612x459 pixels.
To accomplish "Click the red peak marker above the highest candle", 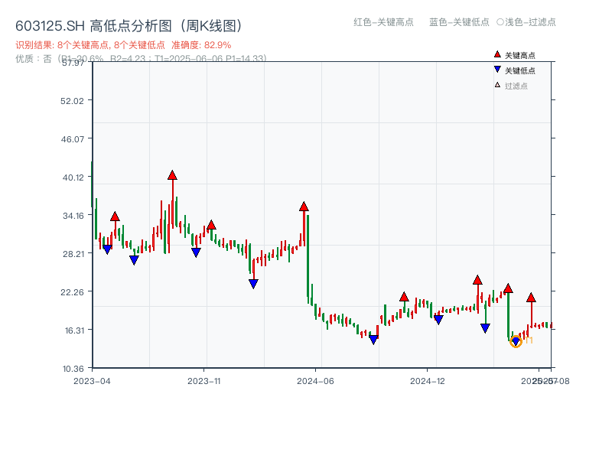I will click(173, 175).
